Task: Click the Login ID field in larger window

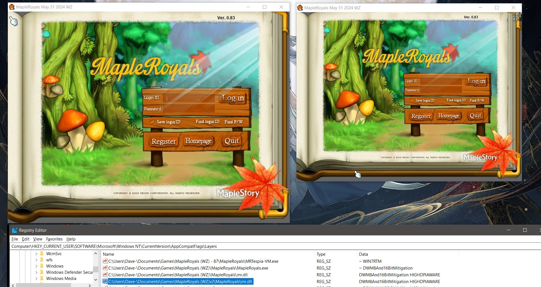Action: [189, 98]
